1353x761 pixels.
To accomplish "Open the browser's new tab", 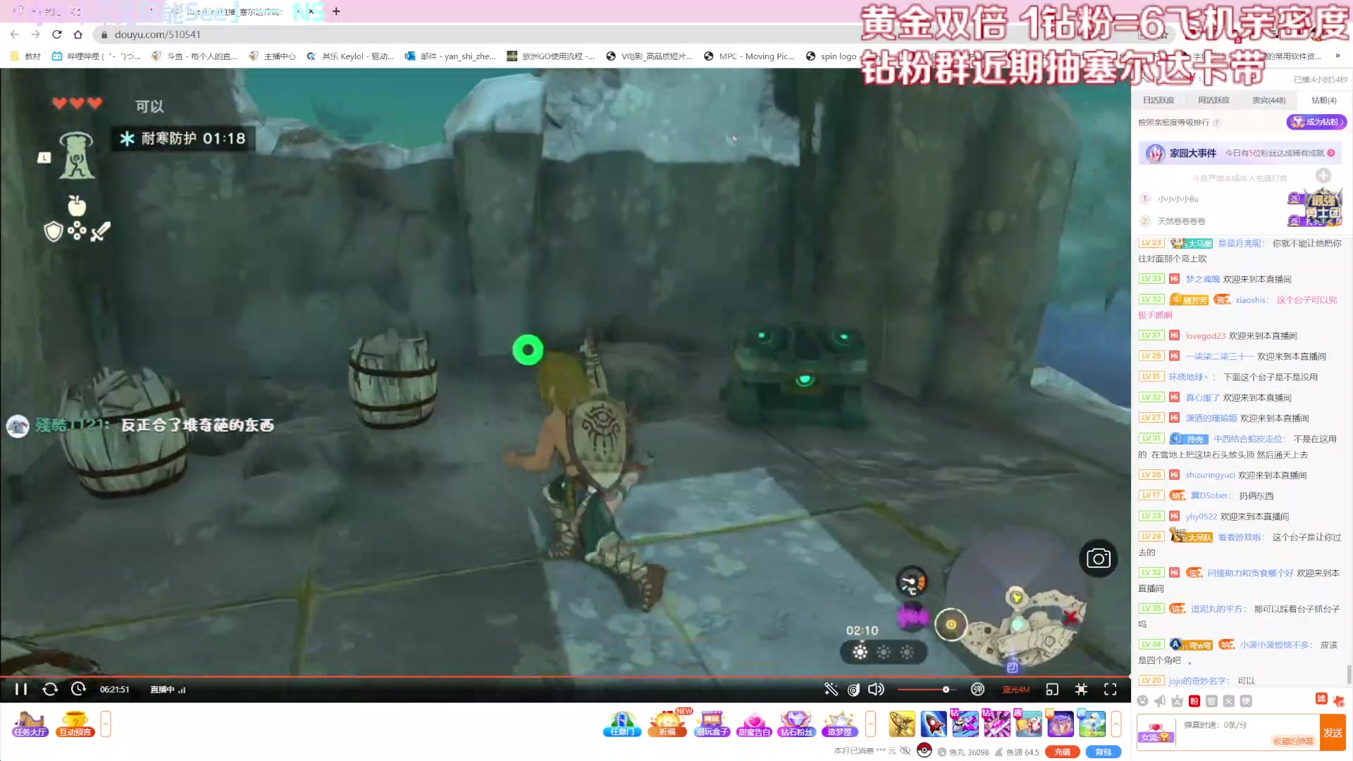I will (x=336, y=11).
